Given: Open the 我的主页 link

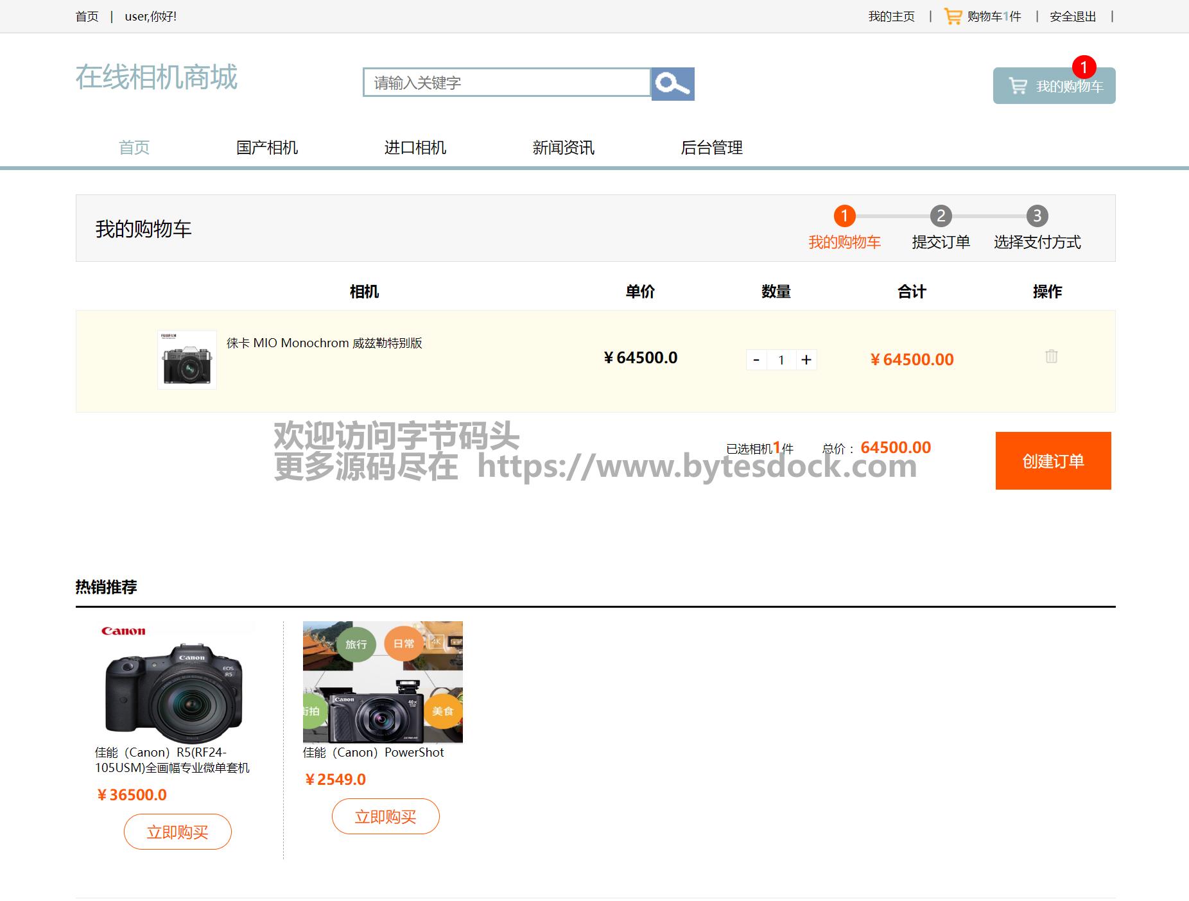Looking at the screenshot, I should tap(891, 17).
